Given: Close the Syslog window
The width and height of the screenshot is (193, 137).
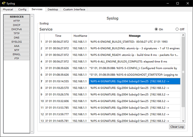Looking at the screenshot, I should 187,3.
